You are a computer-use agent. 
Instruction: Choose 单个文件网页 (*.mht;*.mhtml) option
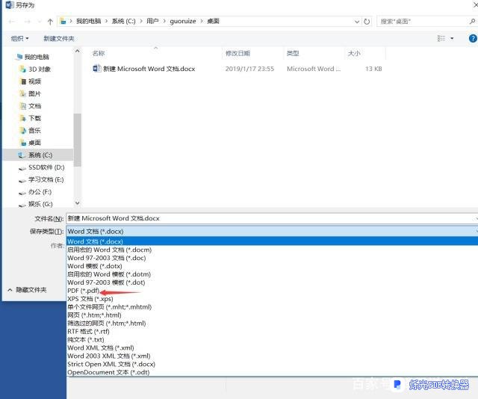click(x=110, y=307)
